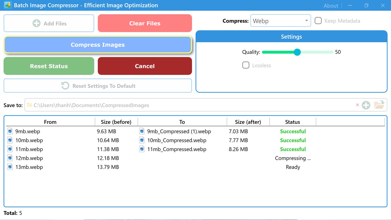Screen dimensions: 391x220
Task: Sort by the Status column header
Action: pos(293,122)
